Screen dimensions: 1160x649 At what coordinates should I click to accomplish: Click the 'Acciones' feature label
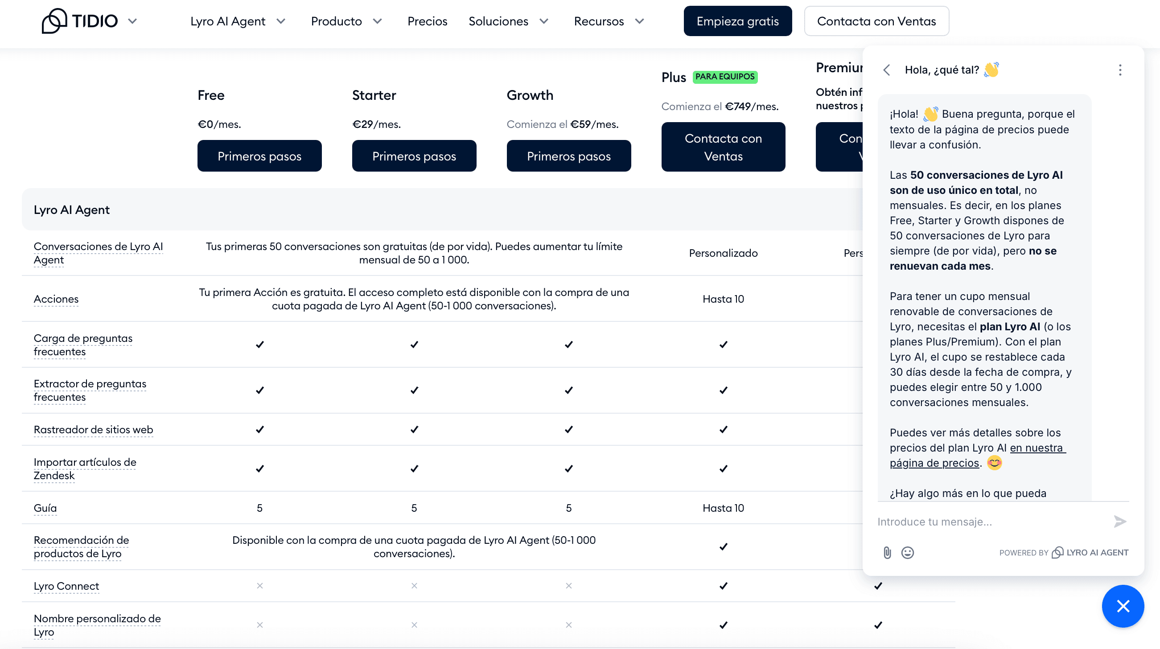pos(56,299)
